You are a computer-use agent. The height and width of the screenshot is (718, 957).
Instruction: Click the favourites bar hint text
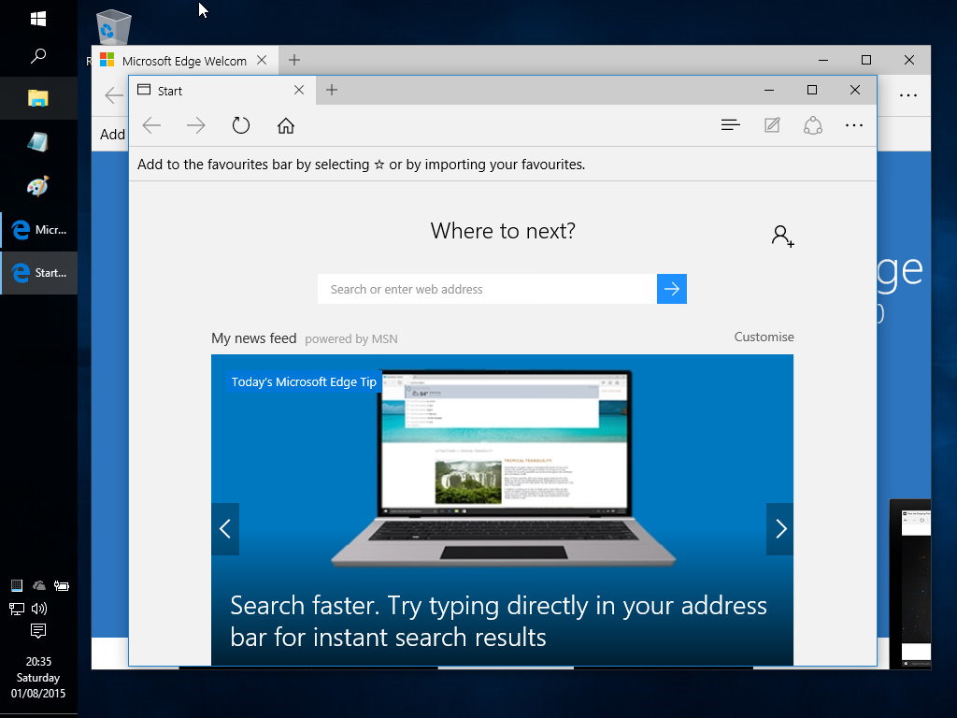362,165
